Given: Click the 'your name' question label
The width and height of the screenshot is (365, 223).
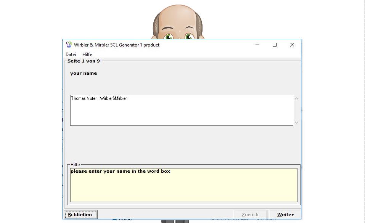Looking at the screenshot, I should 84,73.
